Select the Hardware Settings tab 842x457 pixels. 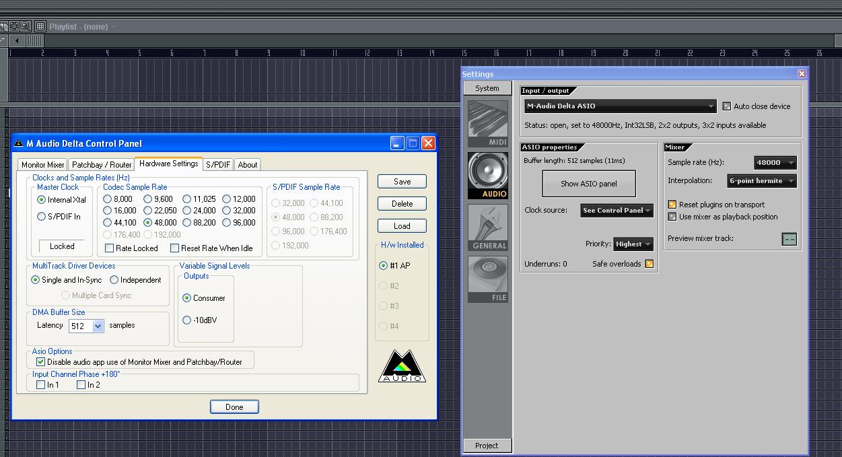pos(169,164)
